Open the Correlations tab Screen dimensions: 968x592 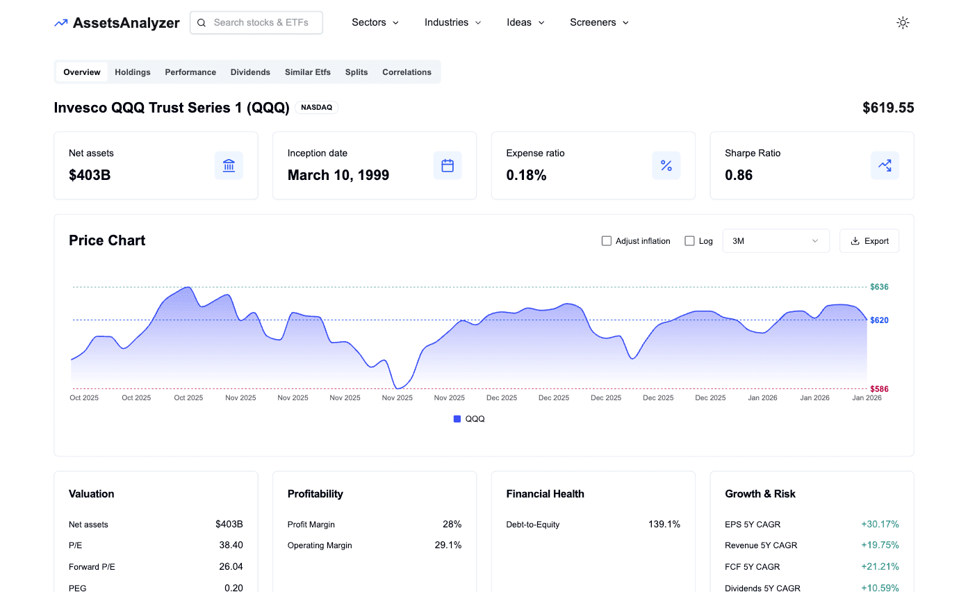coord(407,72)
